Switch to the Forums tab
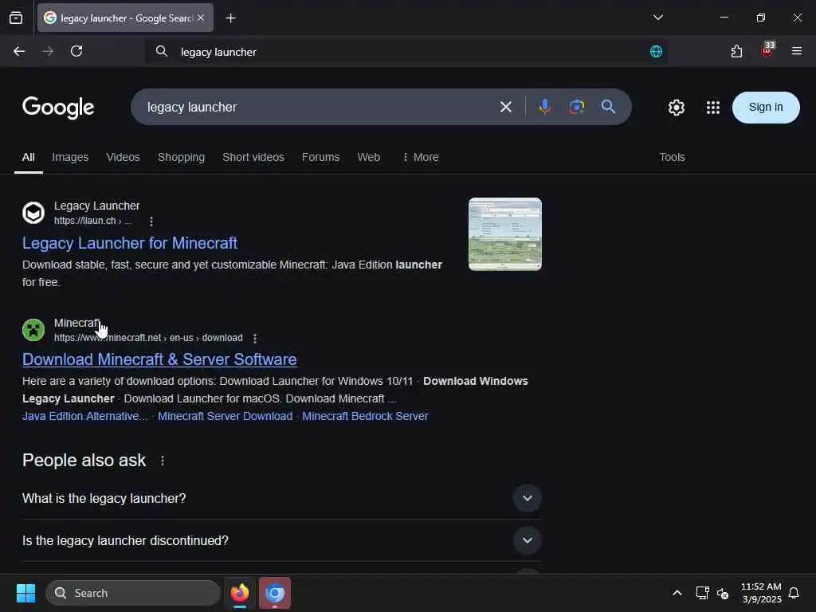 (320, 157)
